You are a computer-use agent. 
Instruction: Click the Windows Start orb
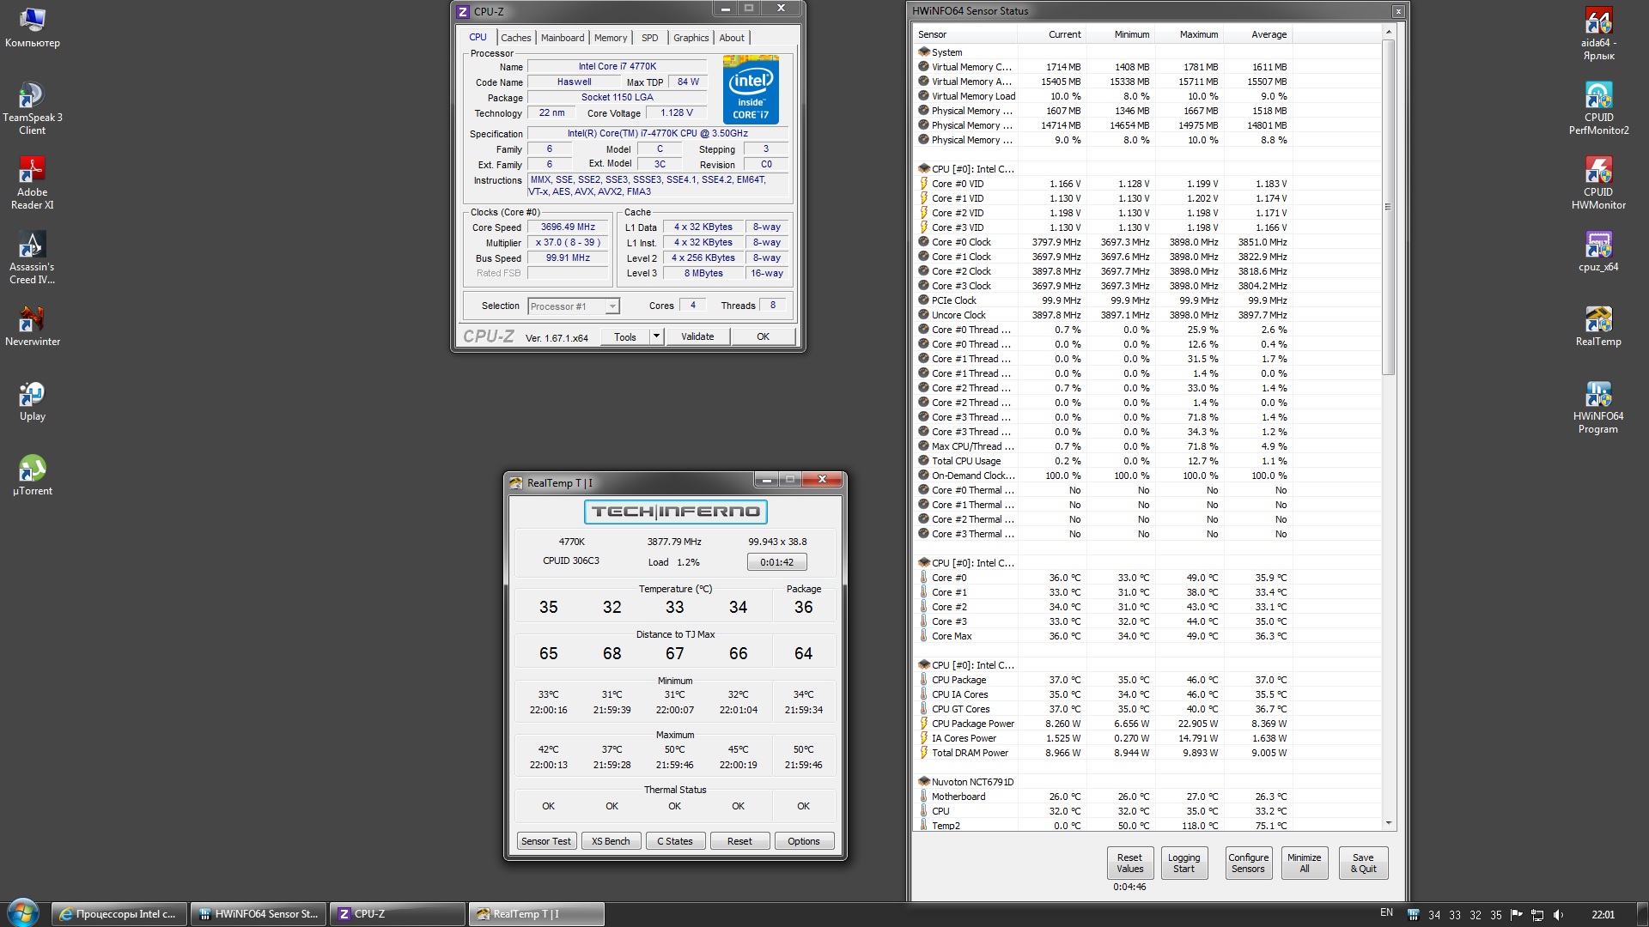tap(22, 913)
